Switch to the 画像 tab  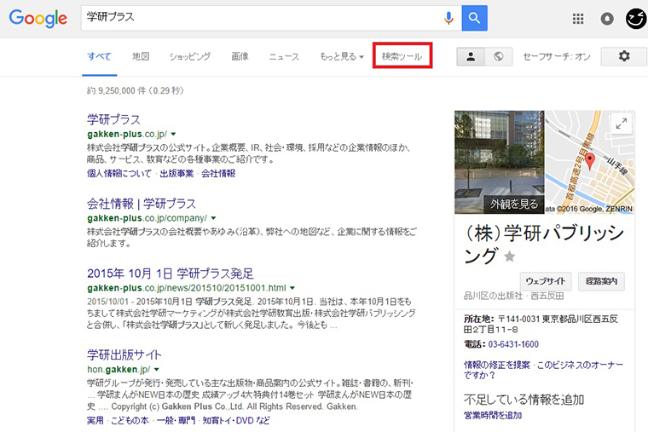point(240,56)
